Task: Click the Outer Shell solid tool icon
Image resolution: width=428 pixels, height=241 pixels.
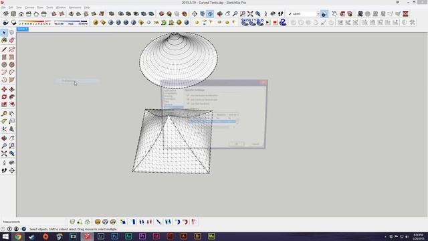Action: (x=112, y=13)
